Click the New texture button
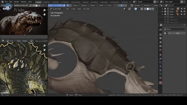Image resolution: width=187 pixels, height=105 pixels. 177,33
